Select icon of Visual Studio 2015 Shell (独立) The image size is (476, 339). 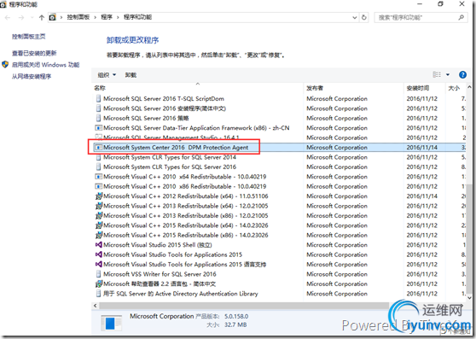[x=98, y=244]
